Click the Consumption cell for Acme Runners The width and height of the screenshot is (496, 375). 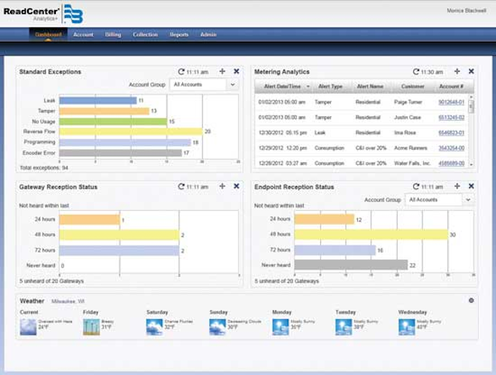point(329,148)
